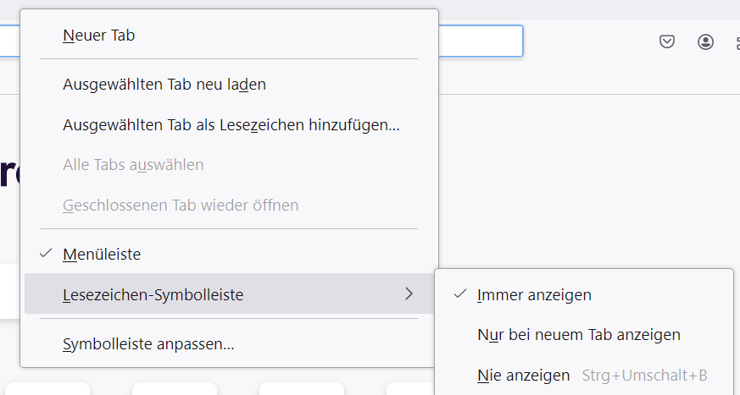Click Ausgewählten Tab als Lesezeichen hinzufügen
Image resolution: width=740 pixels, height=395 pixels.
[x=231, y=124]
